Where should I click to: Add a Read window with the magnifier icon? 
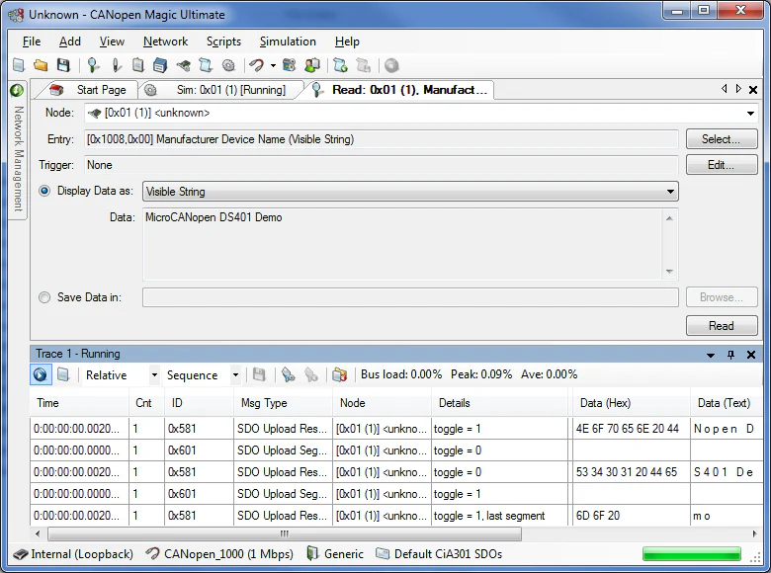click(93, 65)
